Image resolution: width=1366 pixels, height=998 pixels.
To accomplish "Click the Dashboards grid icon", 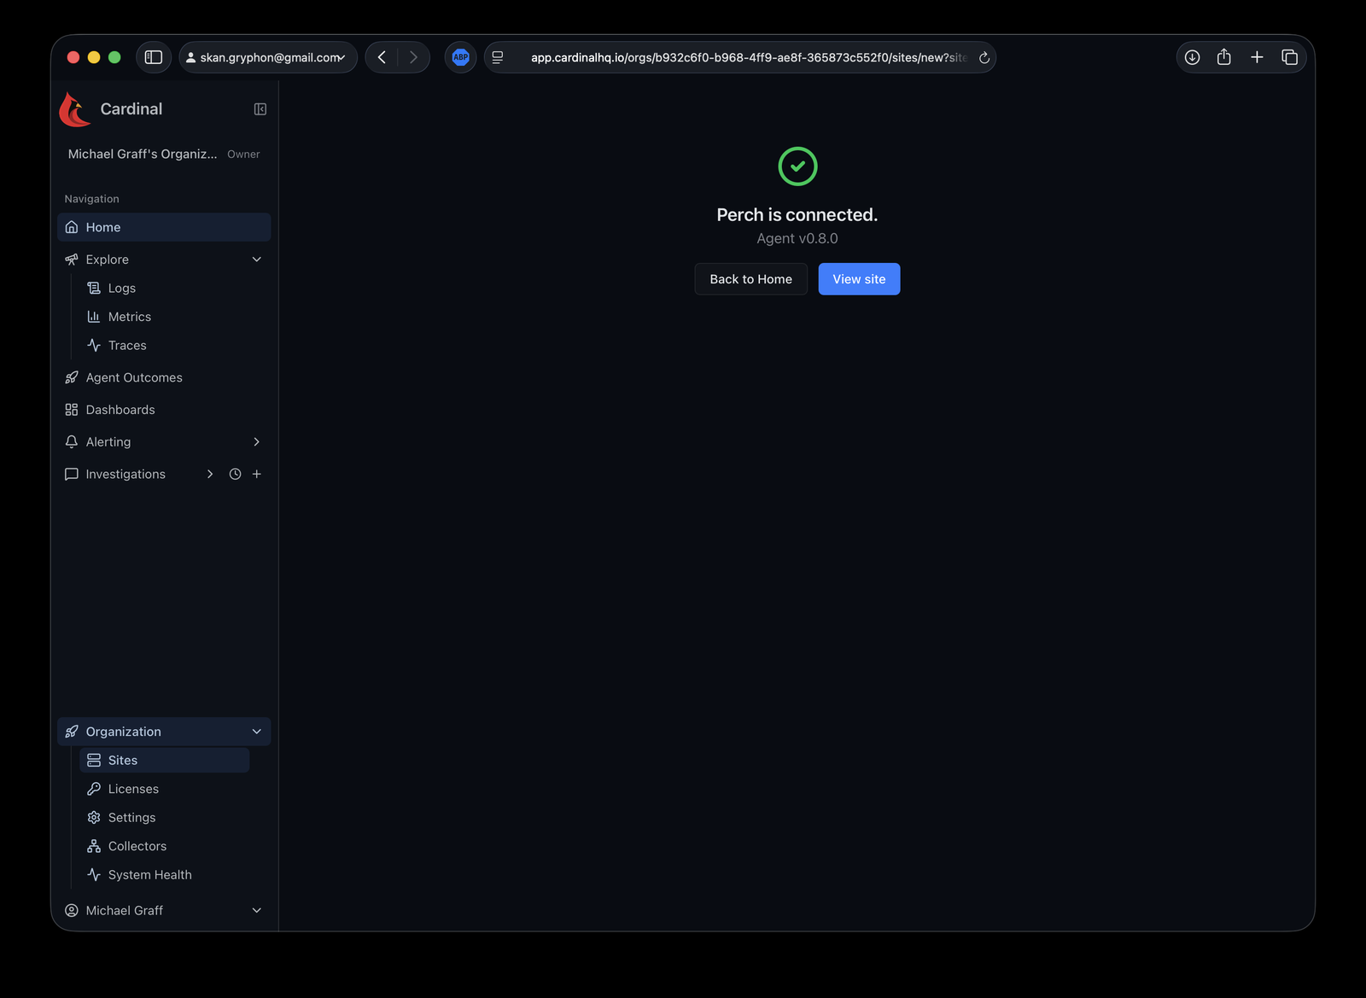I will point(72,410).
